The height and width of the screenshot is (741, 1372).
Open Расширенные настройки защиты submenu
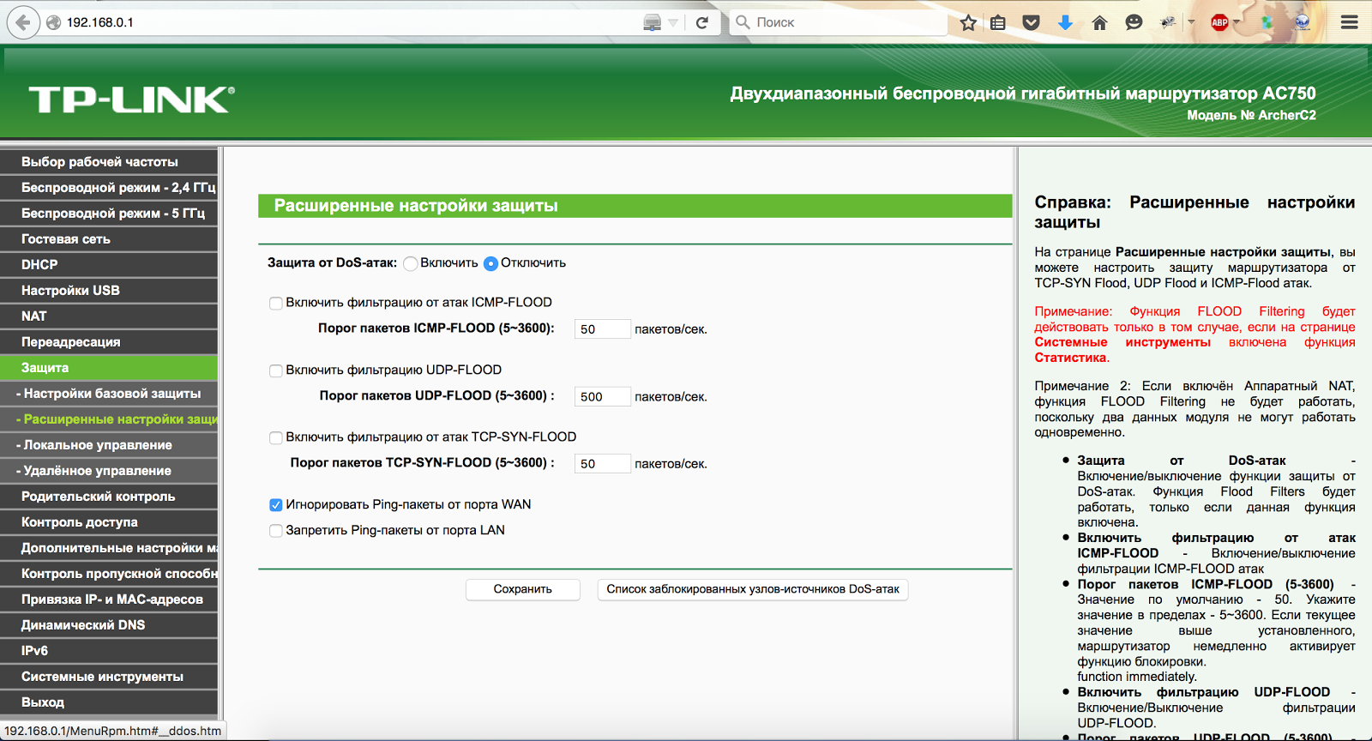point(109,419)
